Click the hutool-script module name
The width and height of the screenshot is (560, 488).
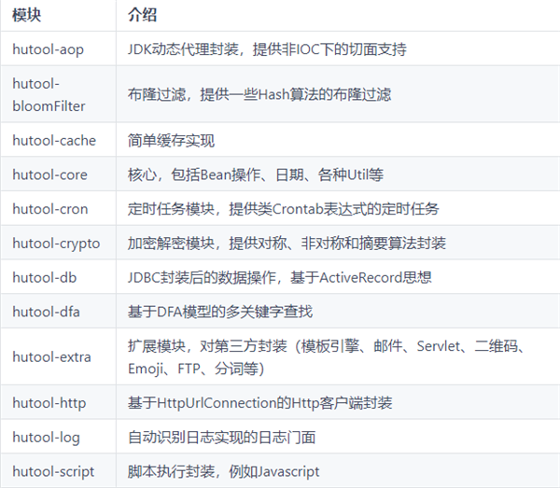pos(54,471)
